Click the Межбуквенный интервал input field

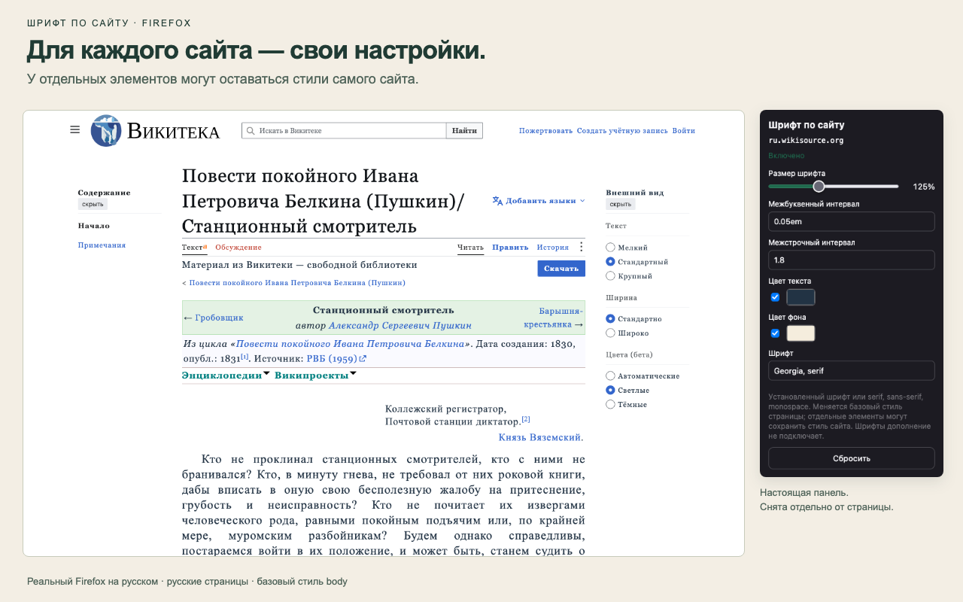coord(851,221)
